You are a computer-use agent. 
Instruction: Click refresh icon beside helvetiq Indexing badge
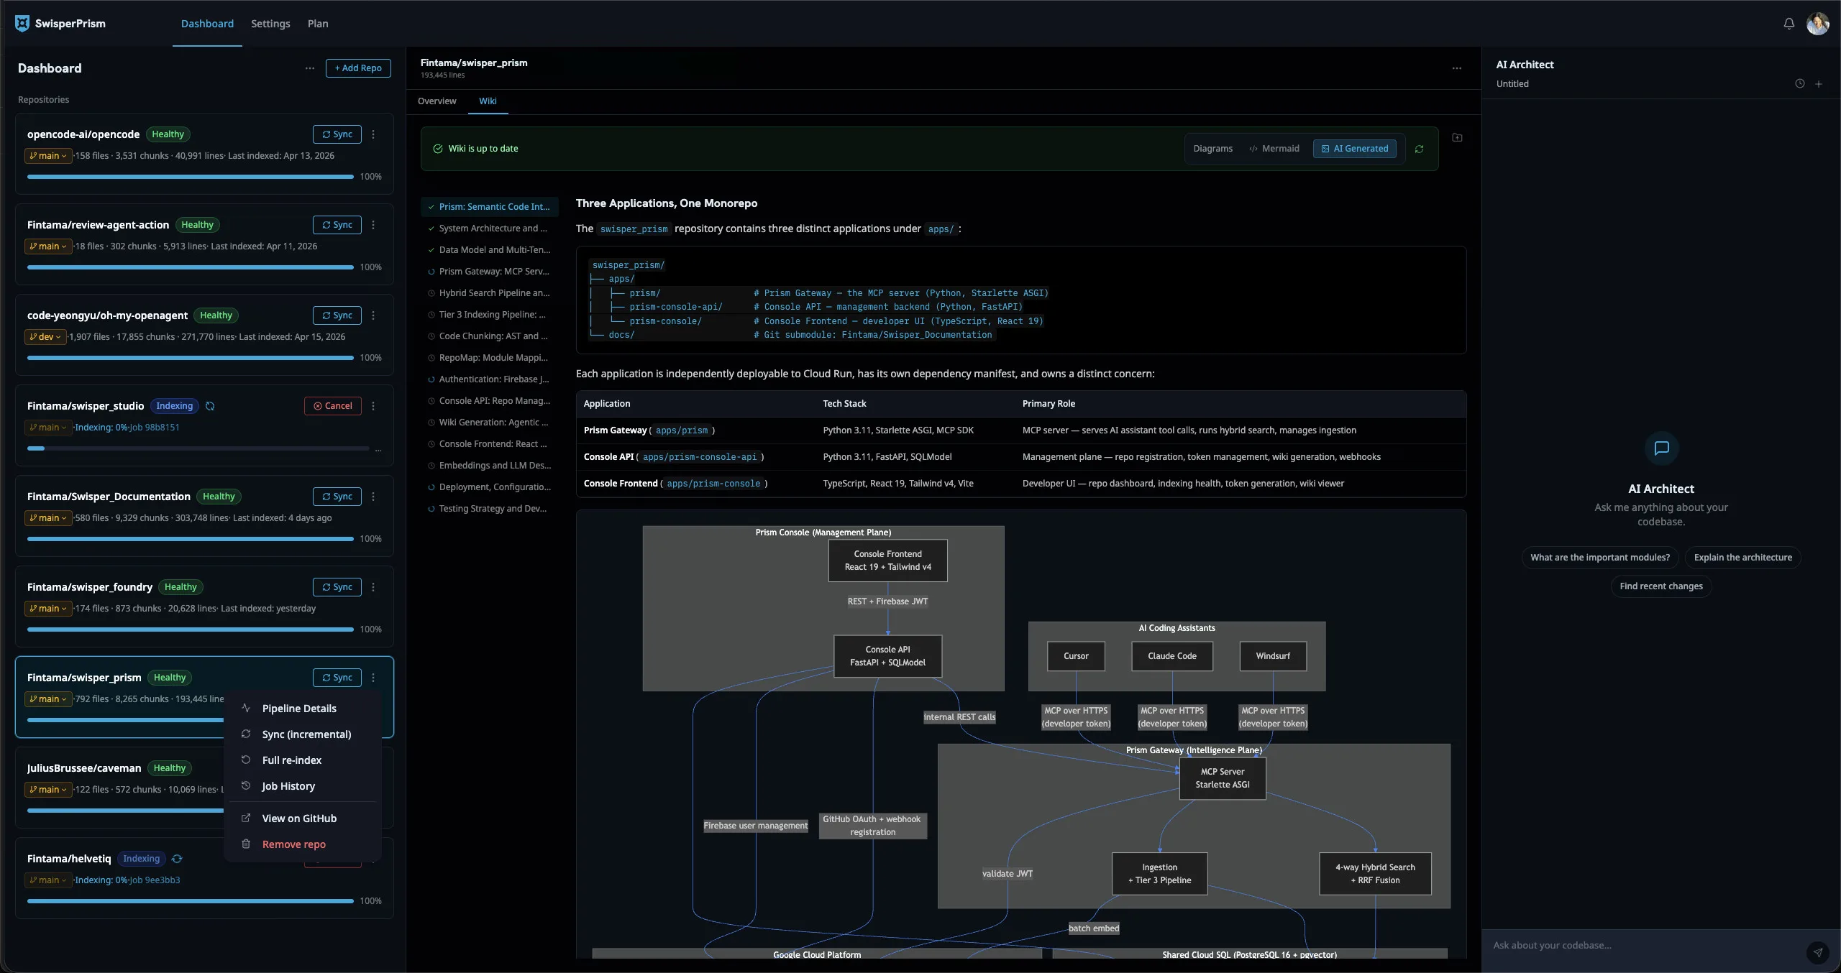177,859
